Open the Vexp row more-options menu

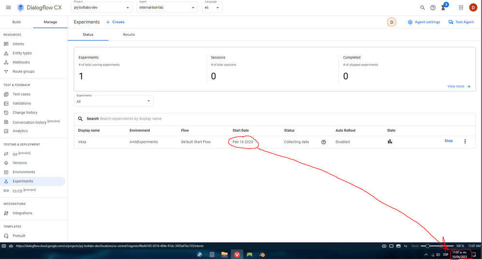465,141
